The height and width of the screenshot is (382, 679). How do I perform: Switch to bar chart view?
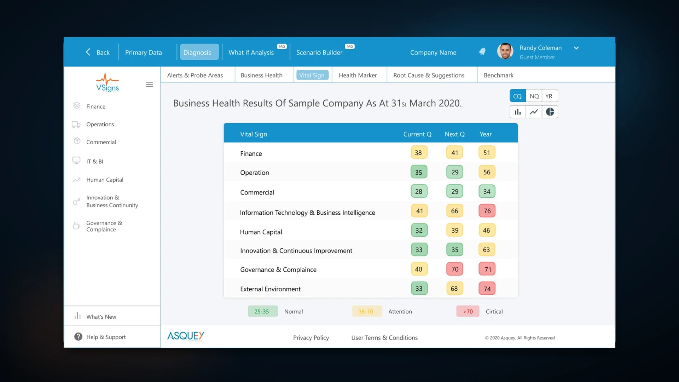518,112
